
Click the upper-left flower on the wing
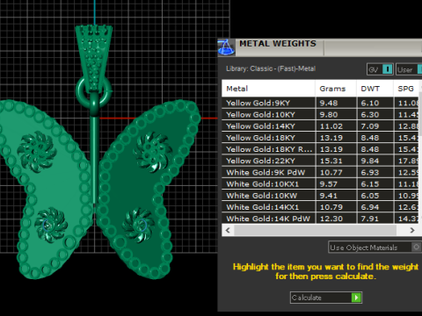[x=37, y=152]
